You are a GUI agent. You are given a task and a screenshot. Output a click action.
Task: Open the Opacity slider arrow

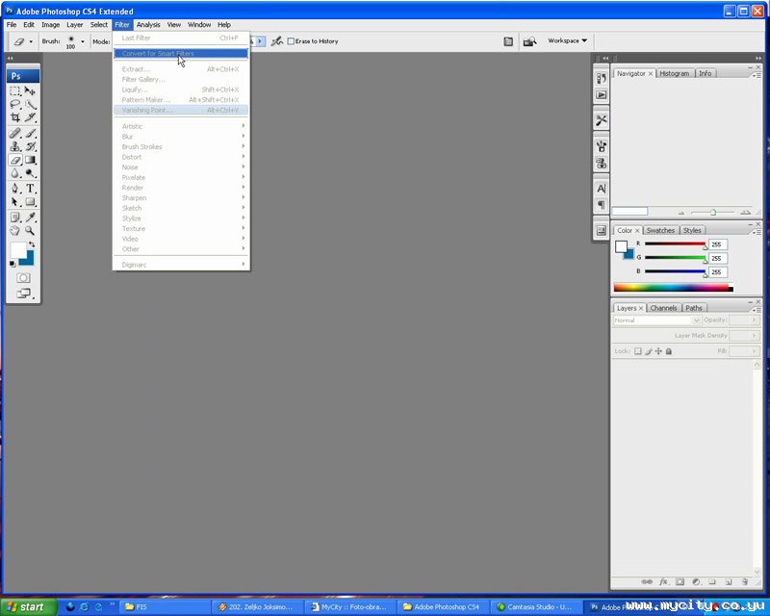(755, 321)
